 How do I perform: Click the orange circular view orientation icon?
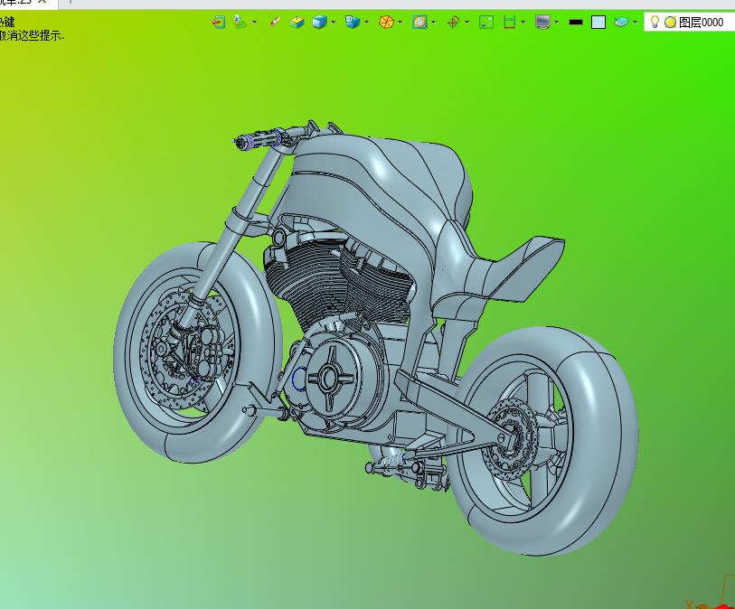tap(386, 22)
